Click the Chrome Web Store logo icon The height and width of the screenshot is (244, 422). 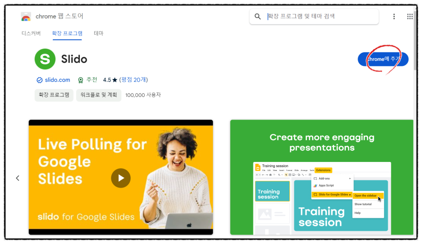[26, 16]
